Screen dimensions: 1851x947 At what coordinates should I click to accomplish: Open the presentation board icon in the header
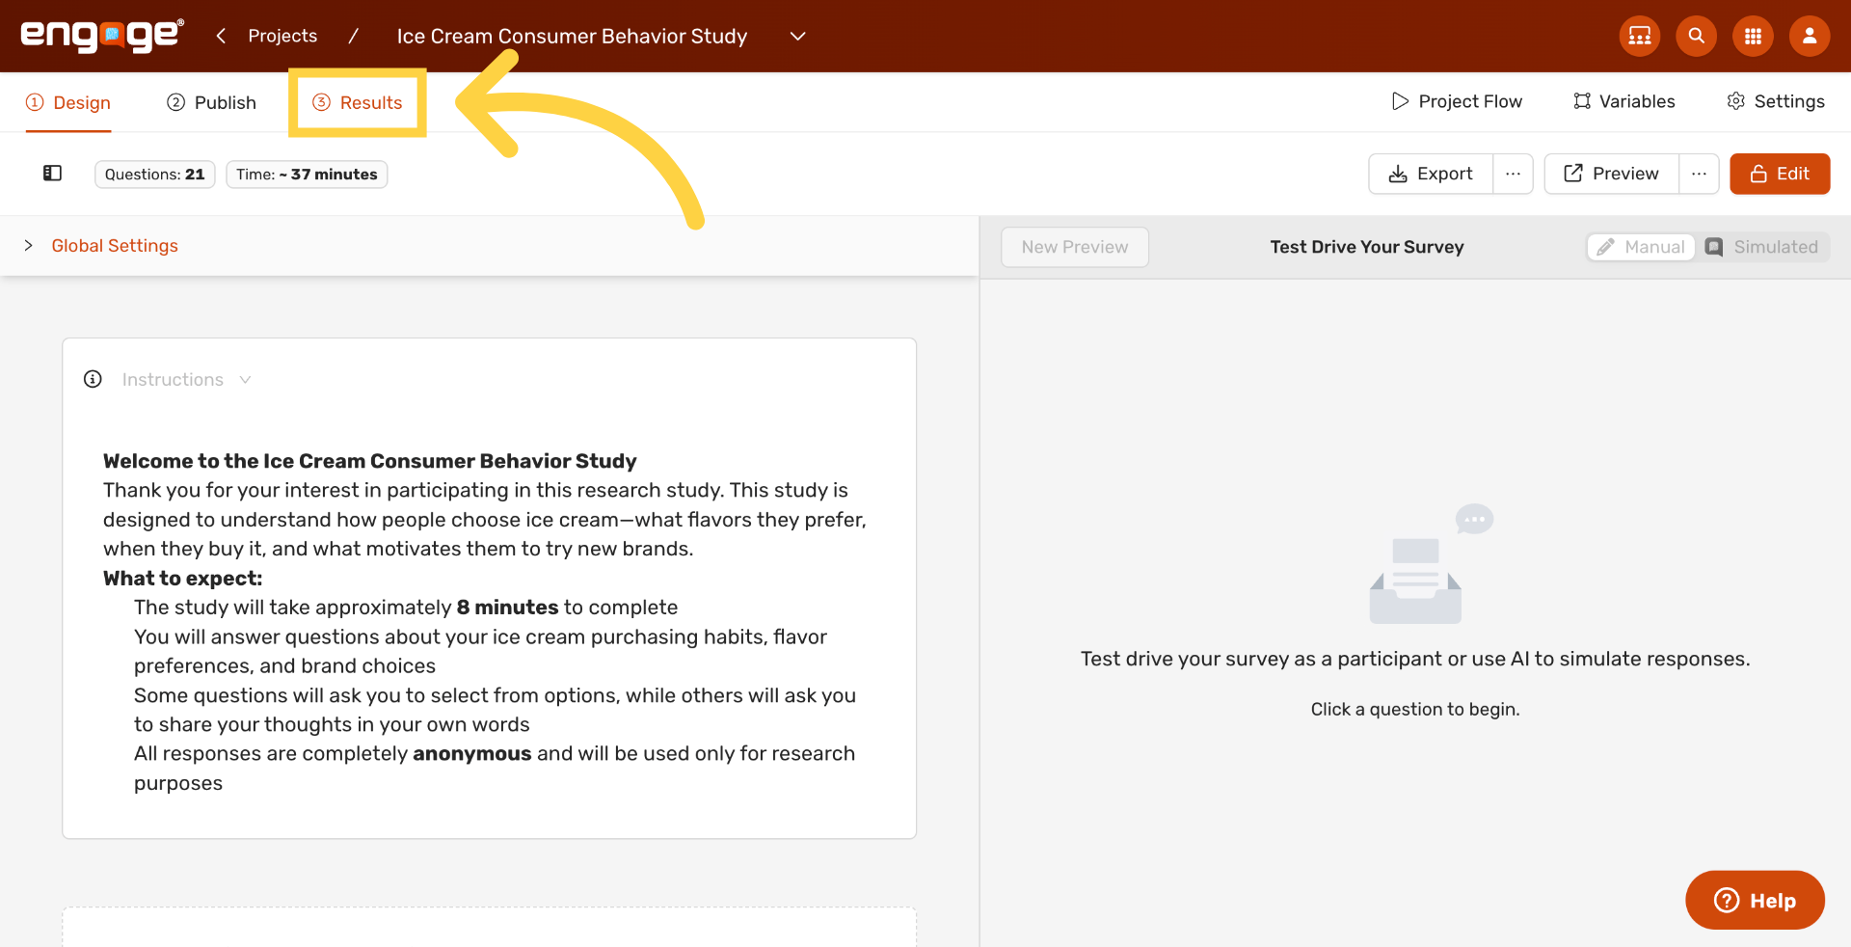[1639, 36]
